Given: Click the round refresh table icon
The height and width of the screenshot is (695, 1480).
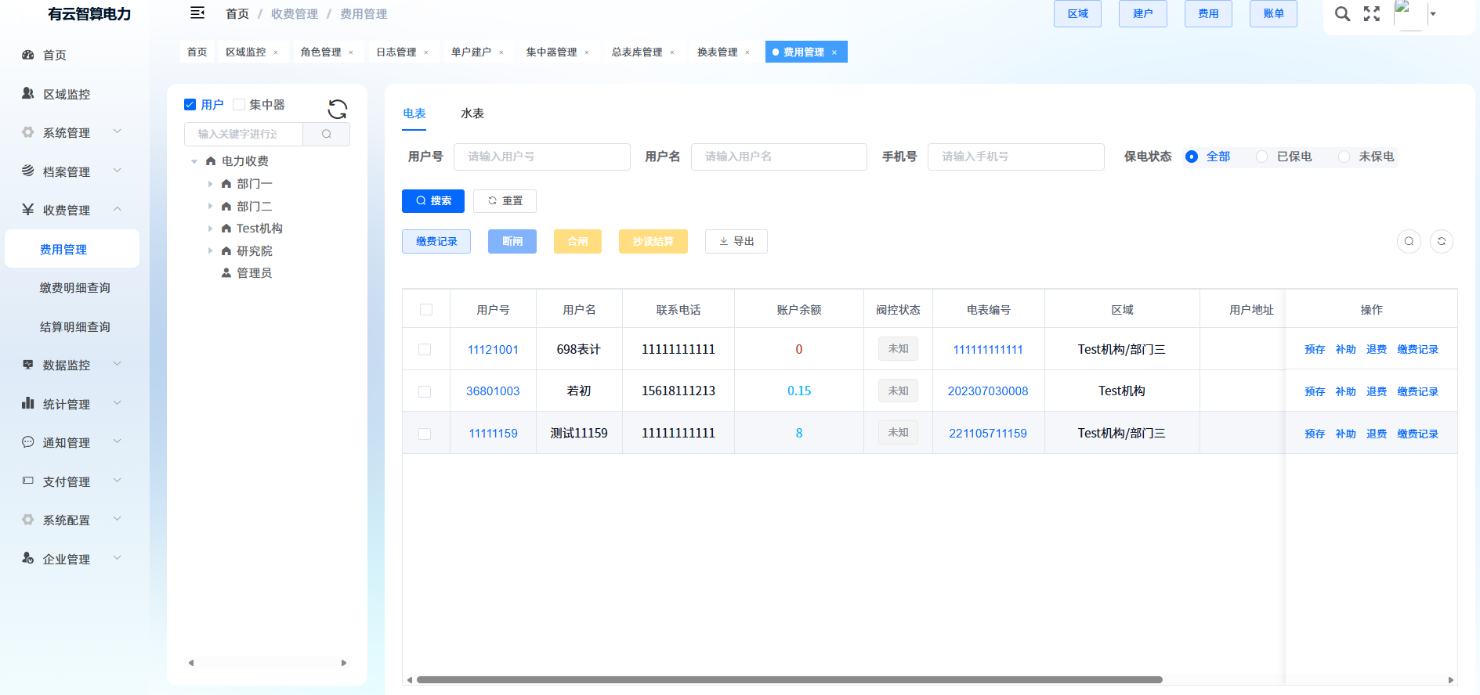Looking at the screenshot, I should 1441,241.
